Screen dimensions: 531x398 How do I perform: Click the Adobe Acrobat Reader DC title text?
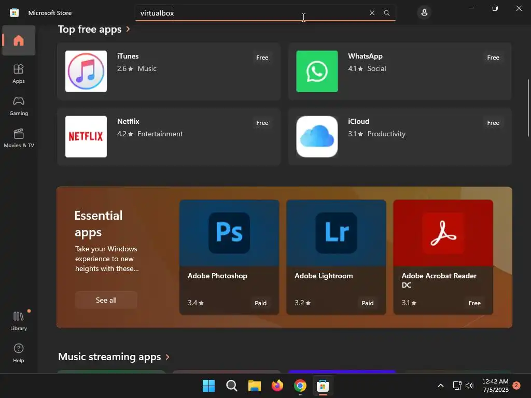pyautogui.click(x=439, y=280)
